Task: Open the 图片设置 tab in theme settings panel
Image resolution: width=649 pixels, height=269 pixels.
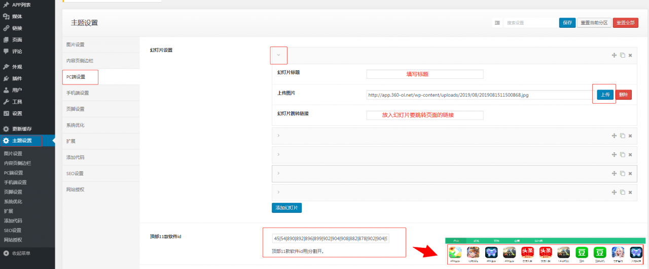Action: 101,44
